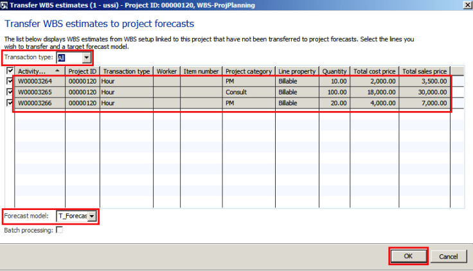Toggle the select-all checkbox in grid header

click(9, 71)
